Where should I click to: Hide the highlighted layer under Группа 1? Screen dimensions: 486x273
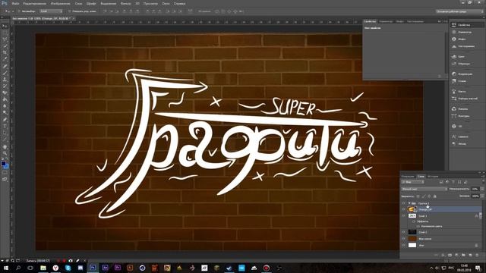point(403,209)
